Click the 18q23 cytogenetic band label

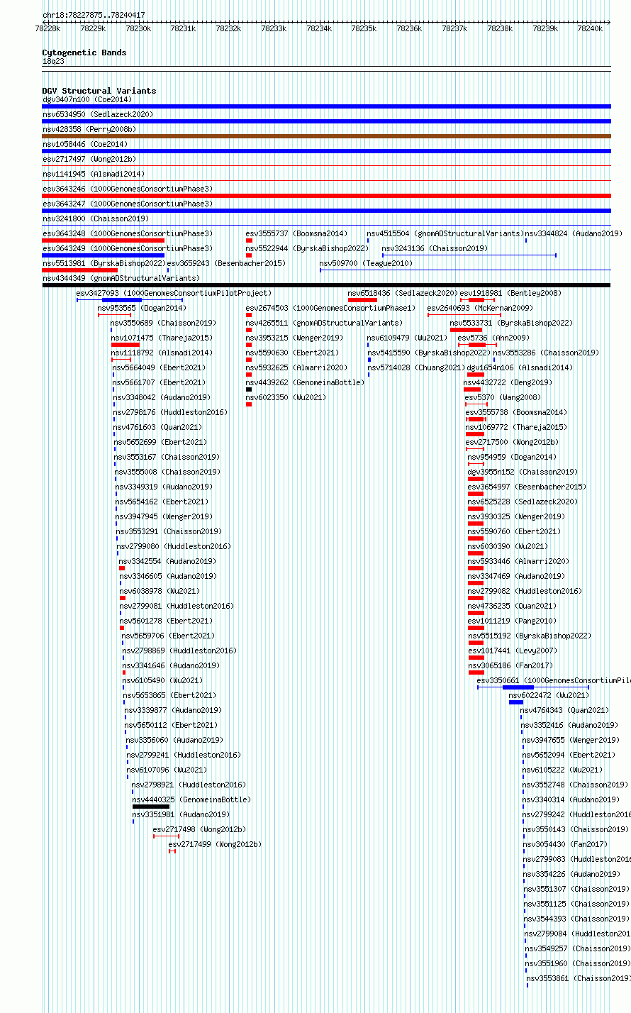pos(53,61)
